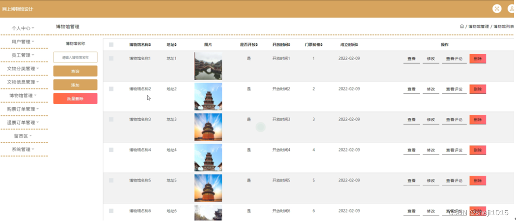516x221 pixels.
Task: Click 博物馆管理 in the breadcrumb
Action: pos(479,26)
